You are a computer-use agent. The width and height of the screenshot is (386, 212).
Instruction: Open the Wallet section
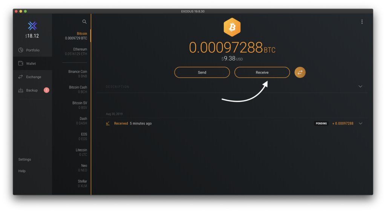point(32,63)
